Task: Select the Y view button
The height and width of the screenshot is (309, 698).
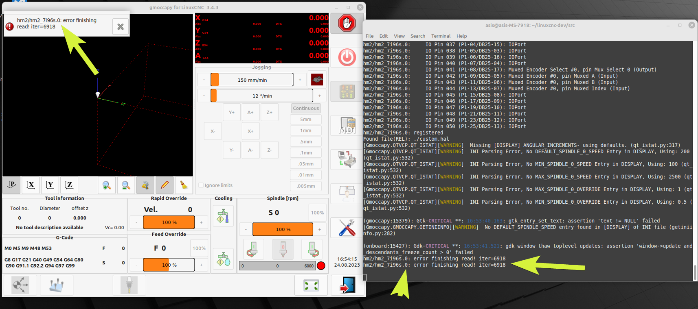Action: [50, 185]
